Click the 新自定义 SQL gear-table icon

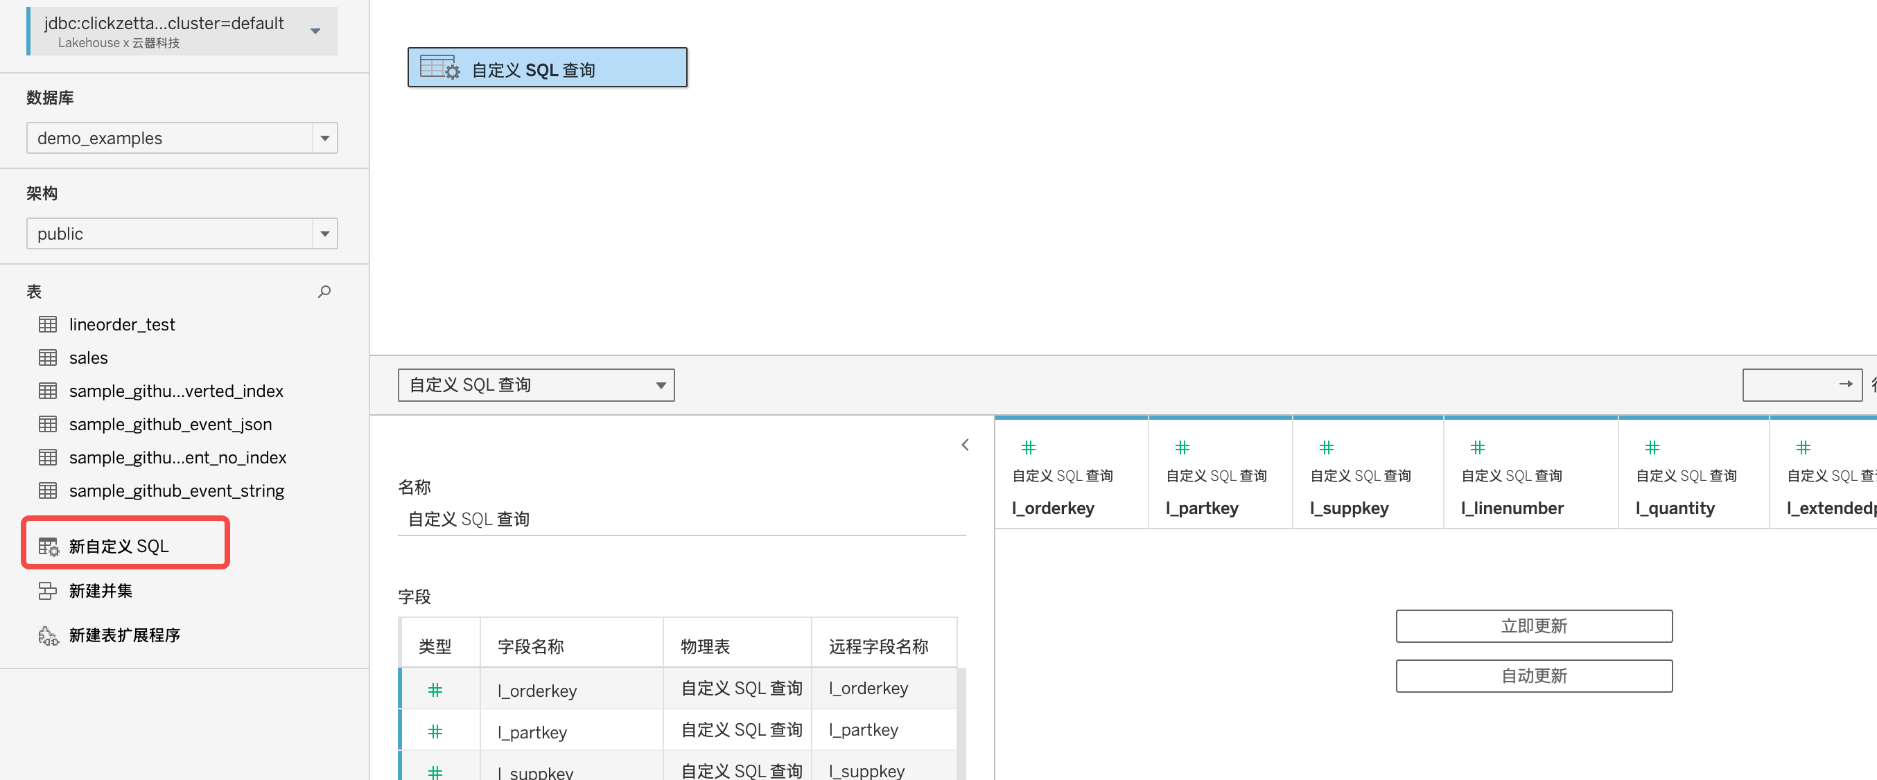(x=48, y=547)
